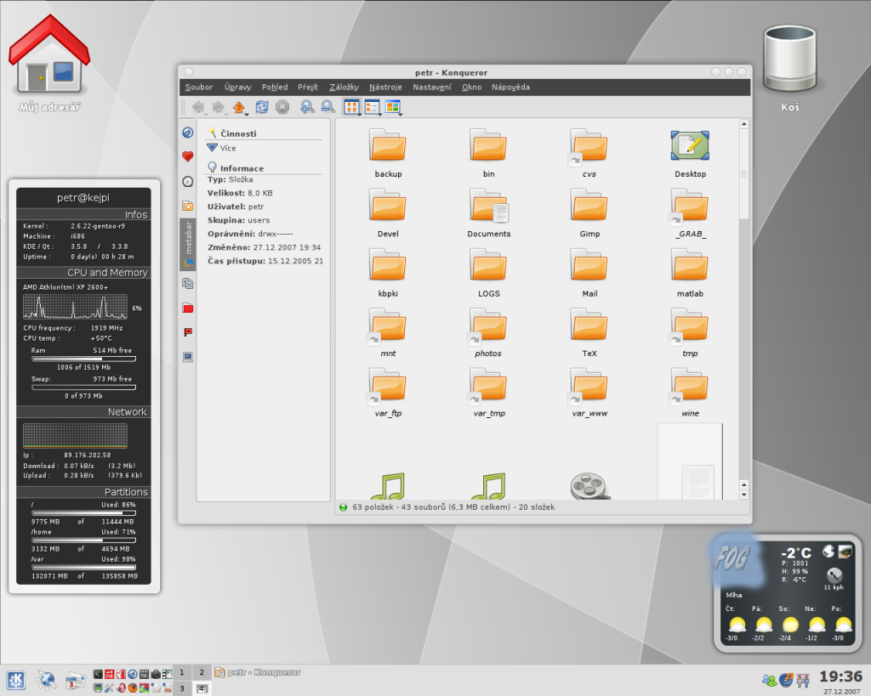
Task: Zoom in with the magnifier plus icon
Action: 307,106
